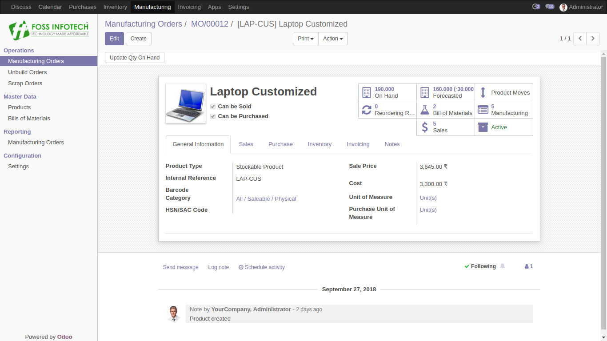Click the Bill of Materials flask icon
The height and width of the screenshot is (341, 607).
tap(425, 110)
